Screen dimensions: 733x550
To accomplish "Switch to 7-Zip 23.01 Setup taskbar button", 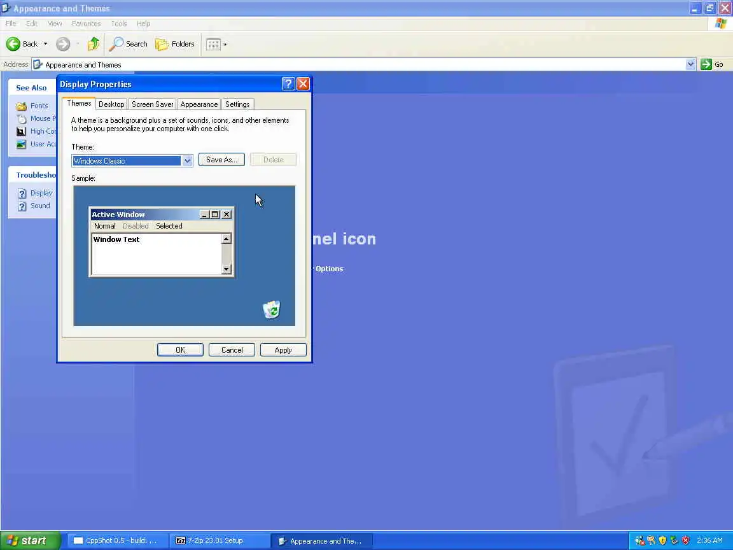I will pyautogui.click(x=218, y=540).
